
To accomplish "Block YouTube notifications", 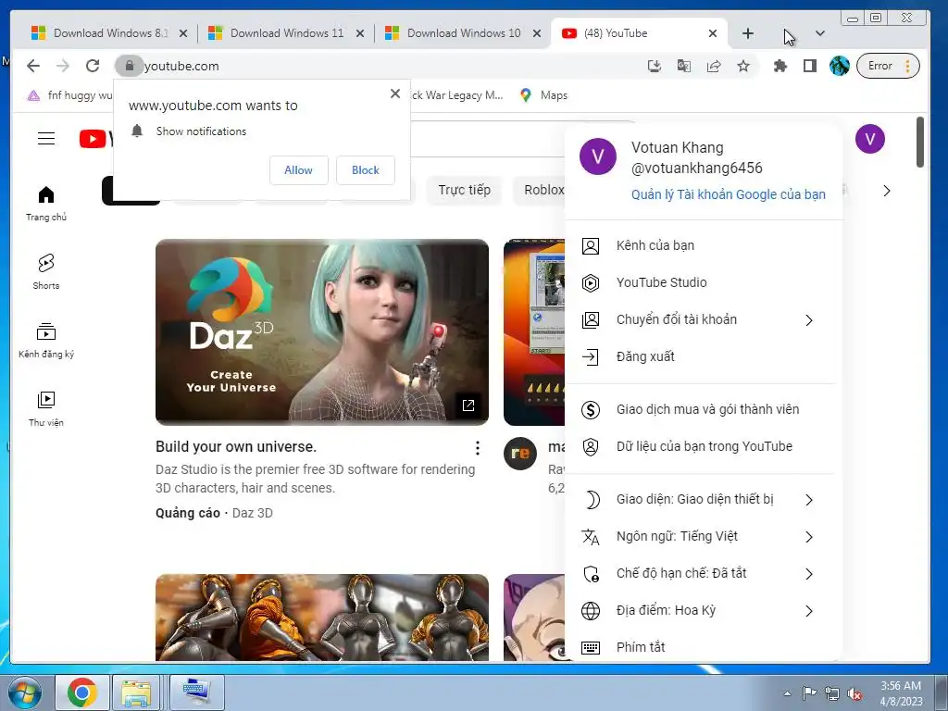I will click(x=365, y=170).
